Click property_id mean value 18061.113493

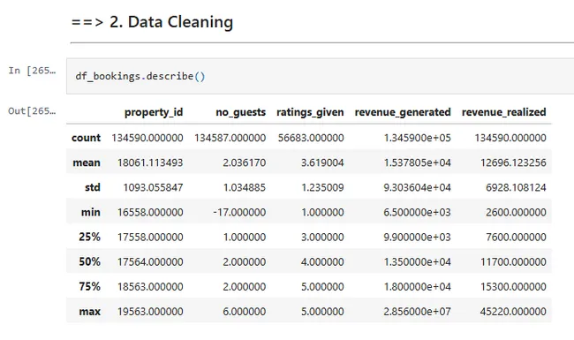tap(150, 162)
